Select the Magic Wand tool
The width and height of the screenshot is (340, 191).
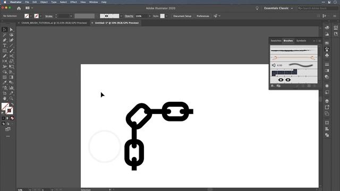click(x=5, y=35)
